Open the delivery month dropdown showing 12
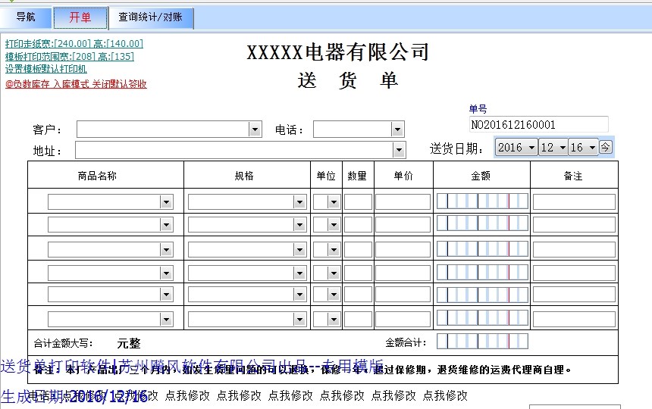 coord(561,148)
